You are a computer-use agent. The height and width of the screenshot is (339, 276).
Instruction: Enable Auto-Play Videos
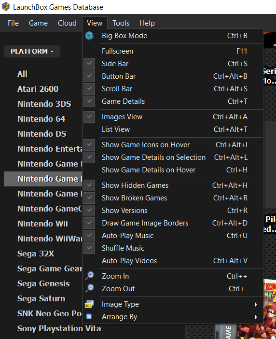point(173,260)
